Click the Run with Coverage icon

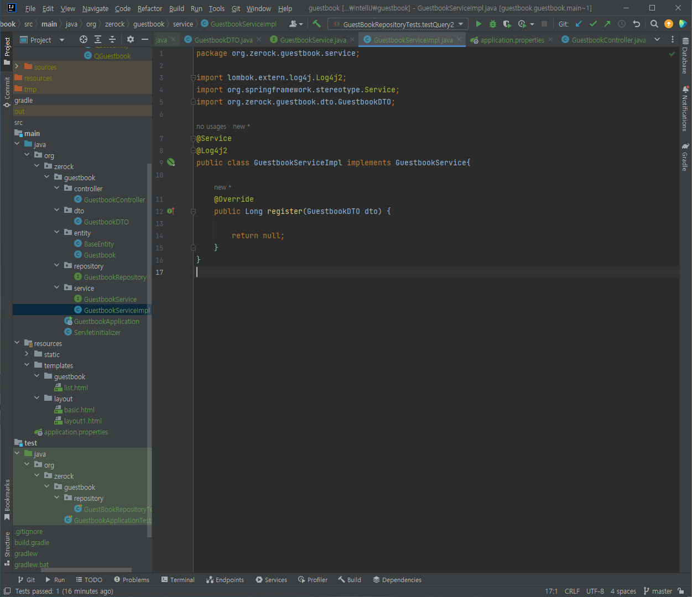[507, 24]
